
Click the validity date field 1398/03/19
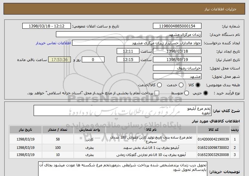pyautogui.click(x=177, y=60)
